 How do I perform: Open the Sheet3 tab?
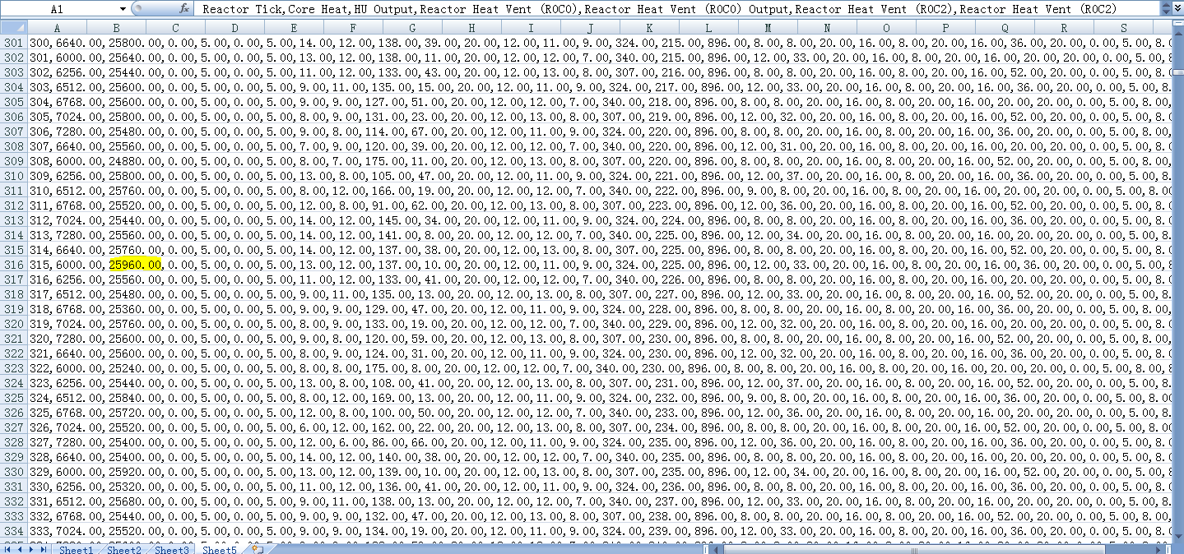coord(171,549)
